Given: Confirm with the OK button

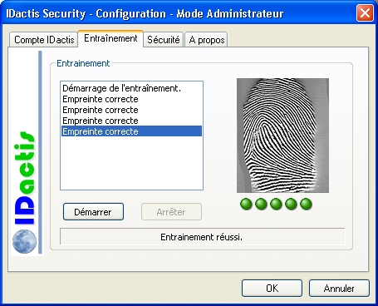Looking at the screenshot, I should 272,289.
